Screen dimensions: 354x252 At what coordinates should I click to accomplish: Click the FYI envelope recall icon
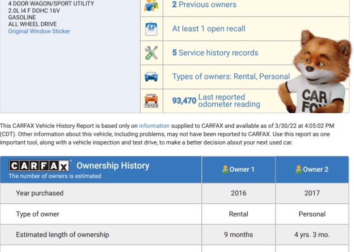tap(151, 29)
